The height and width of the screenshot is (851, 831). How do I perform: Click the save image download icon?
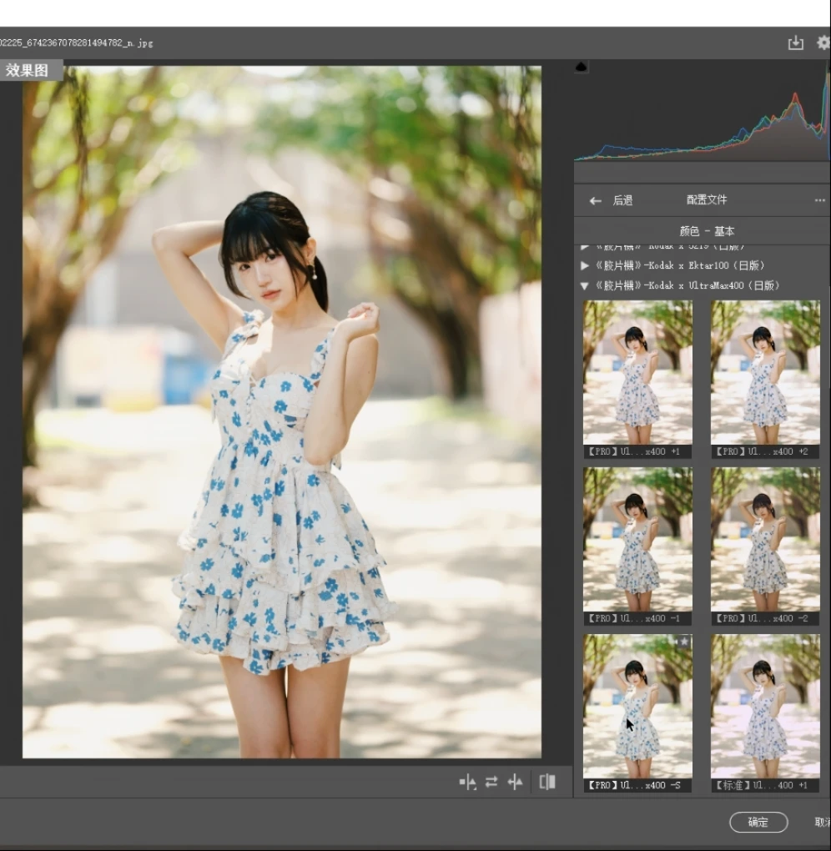[795, 43]
